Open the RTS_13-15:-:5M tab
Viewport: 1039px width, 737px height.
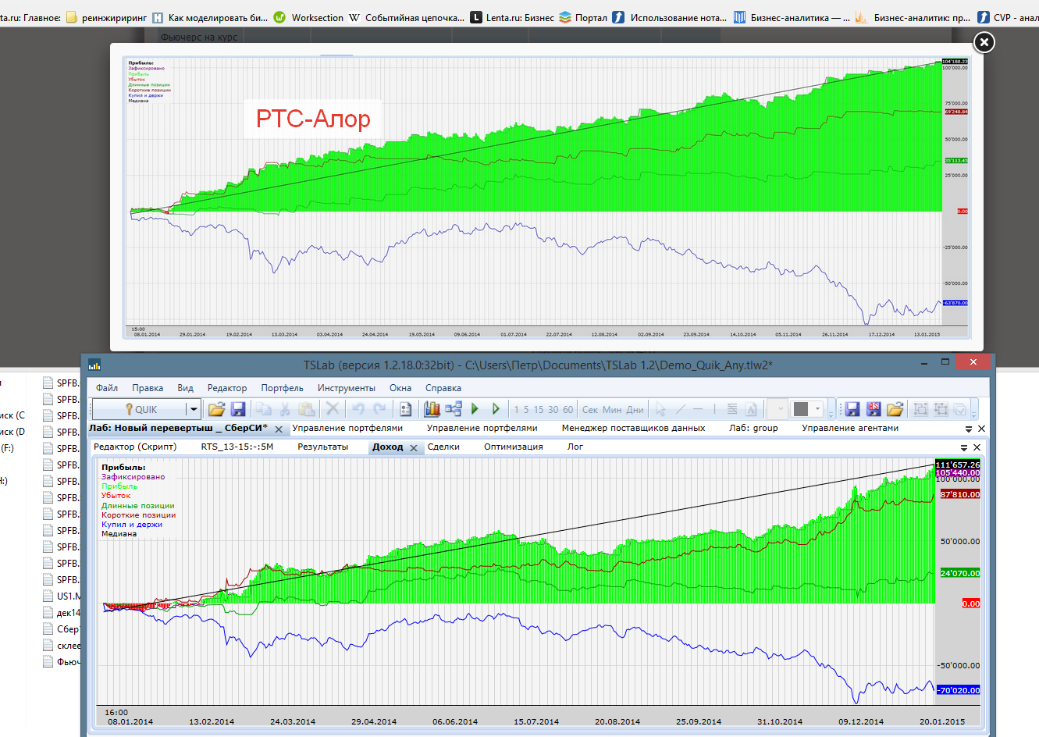tap(237, 447)
